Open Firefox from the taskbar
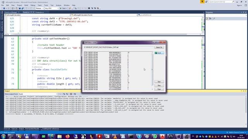 click(67, 136)
